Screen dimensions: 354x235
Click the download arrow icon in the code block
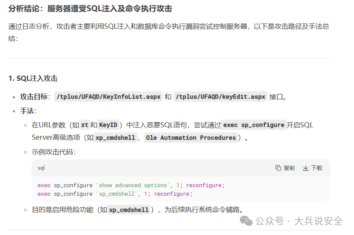point(306,168)
